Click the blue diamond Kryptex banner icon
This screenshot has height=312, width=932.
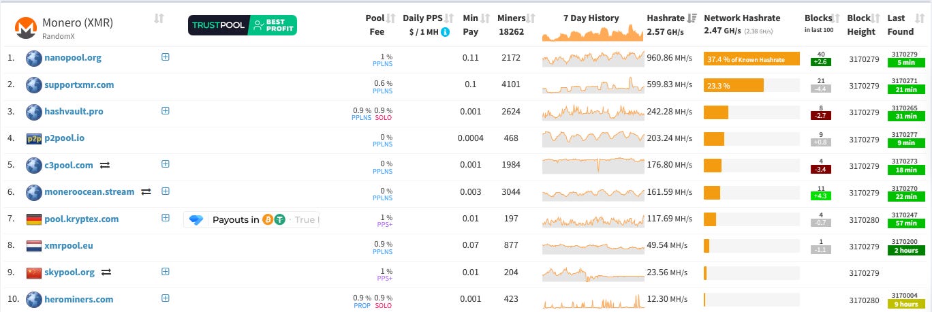[x=196, y=219]
